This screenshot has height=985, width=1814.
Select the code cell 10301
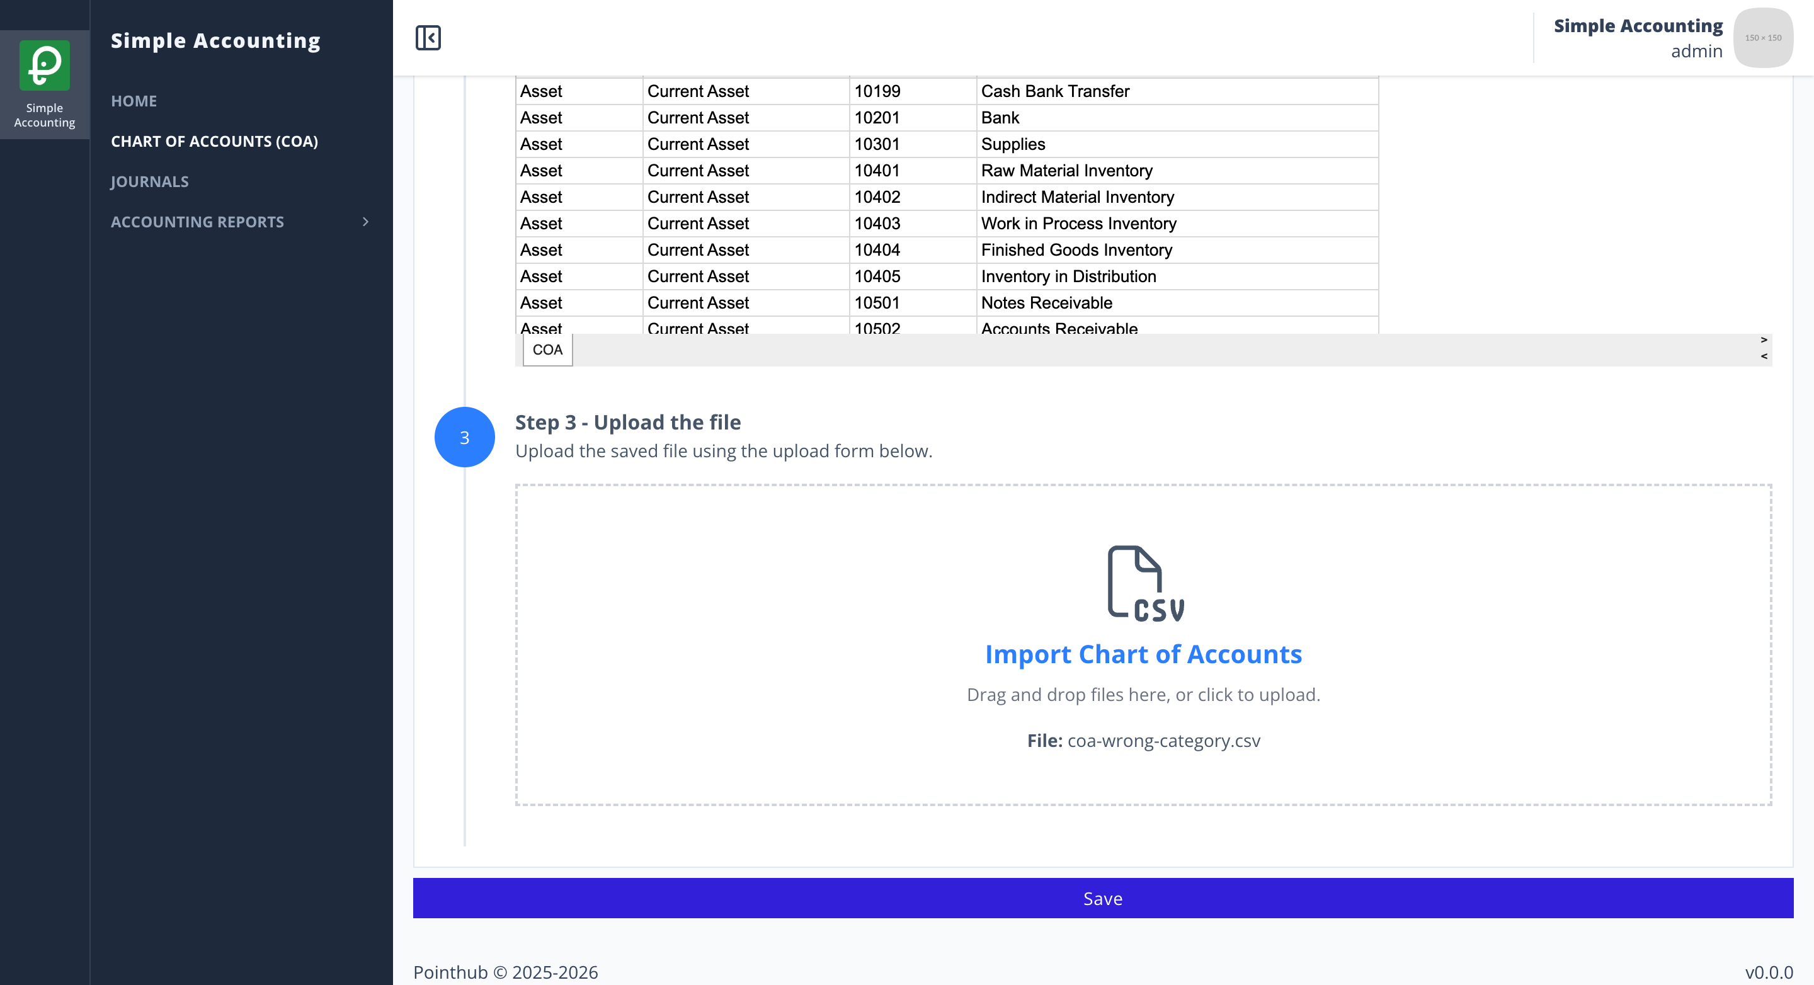click(x=913, y=144)
